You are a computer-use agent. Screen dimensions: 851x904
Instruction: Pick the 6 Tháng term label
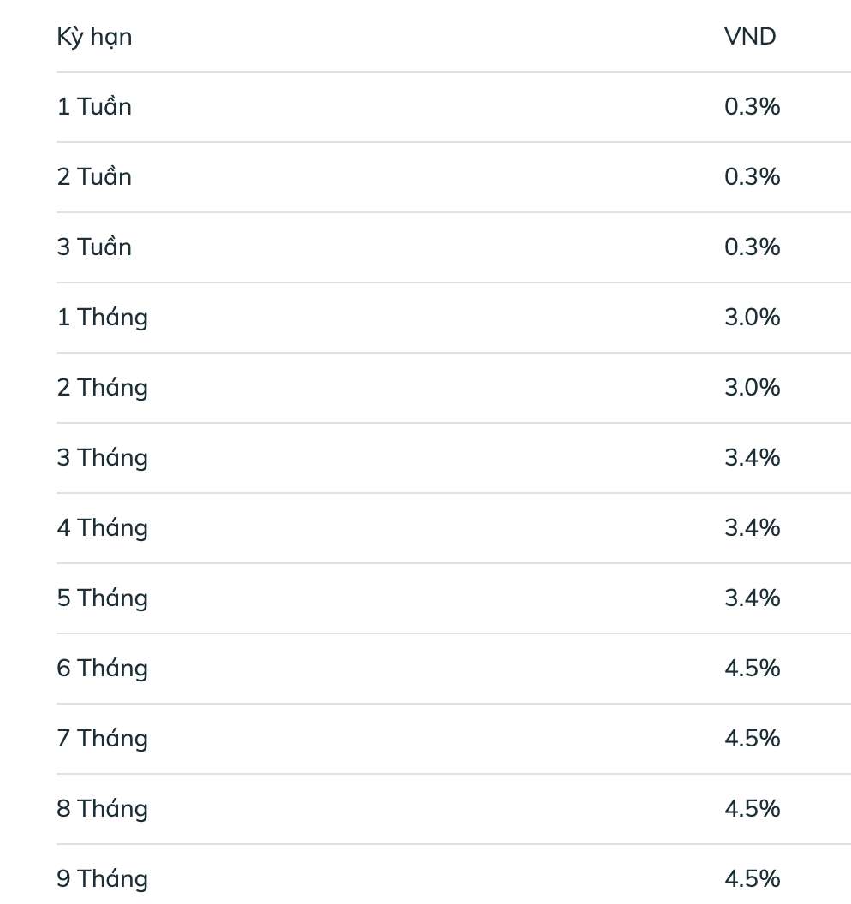(x=102, y=669)
